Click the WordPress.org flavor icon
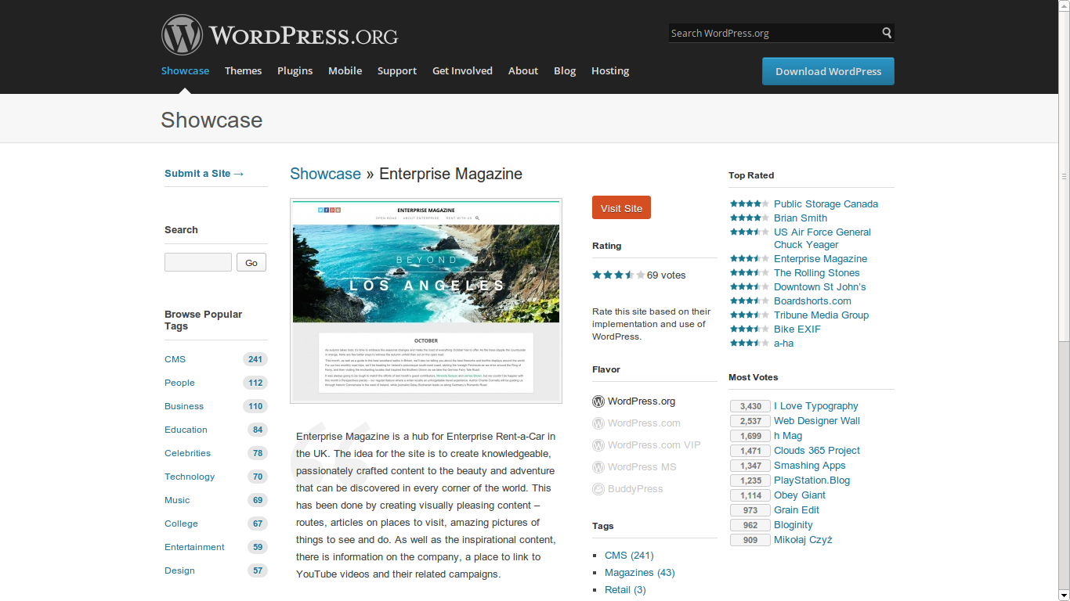 coord(598,401)
